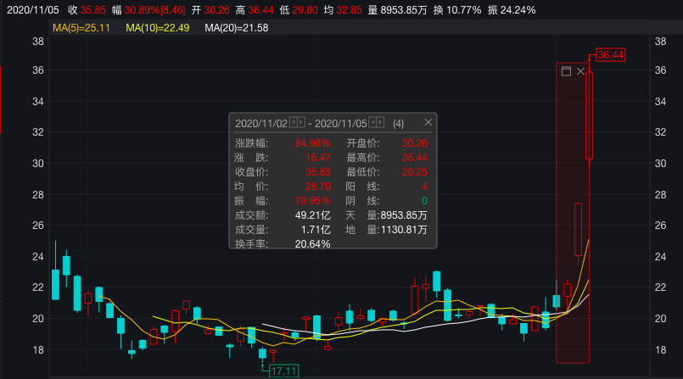Step the start date 2020/11/02 forward
Viewport: 683px width, 379px height.
click(300, 123)
